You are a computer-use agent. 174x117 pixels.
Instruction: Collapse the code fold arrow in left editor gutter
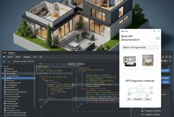click(37, 73)
